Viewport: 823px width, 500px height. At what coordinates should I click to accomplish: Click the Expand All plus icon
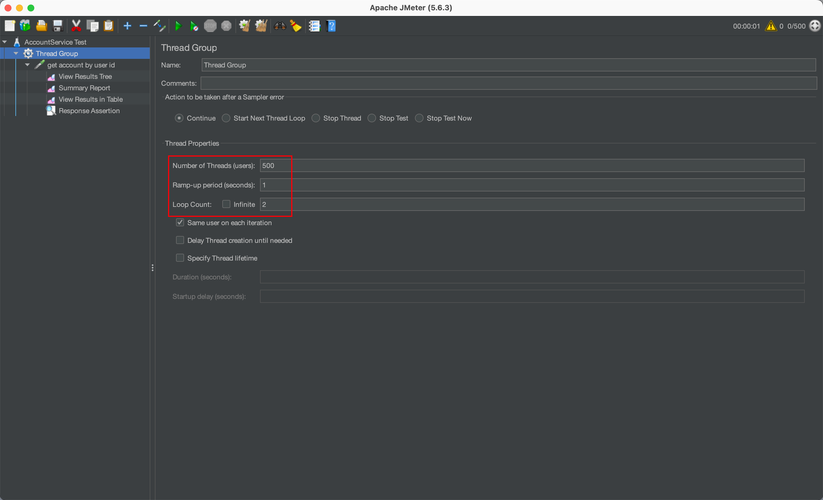pyautogui.click(x=127, y=26)
